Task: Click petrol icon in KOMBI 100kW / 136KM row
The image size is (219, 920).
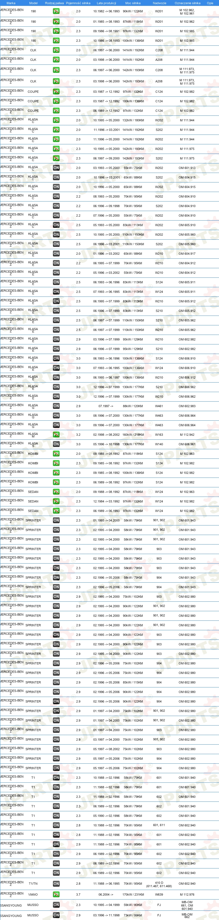Action: point(56,473)
